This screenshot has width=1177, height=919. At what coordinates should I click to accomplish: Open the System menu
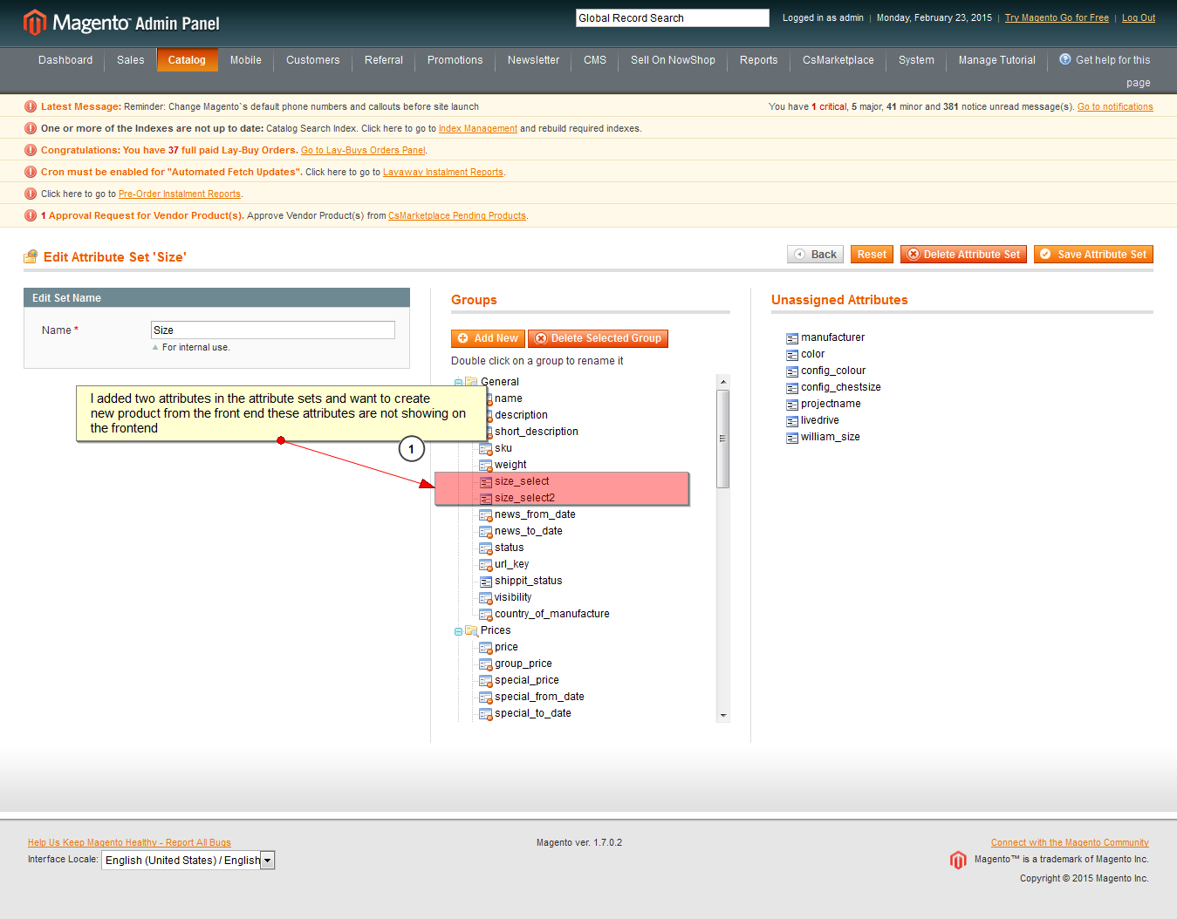[915, 60]
